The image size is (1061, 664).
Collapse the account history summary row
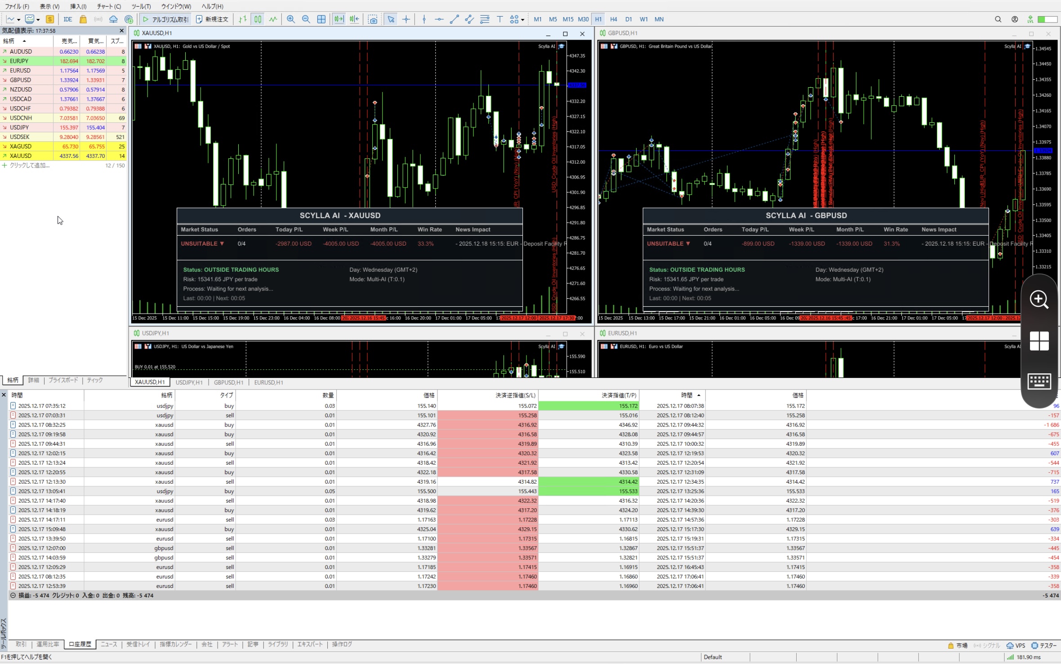13,595
